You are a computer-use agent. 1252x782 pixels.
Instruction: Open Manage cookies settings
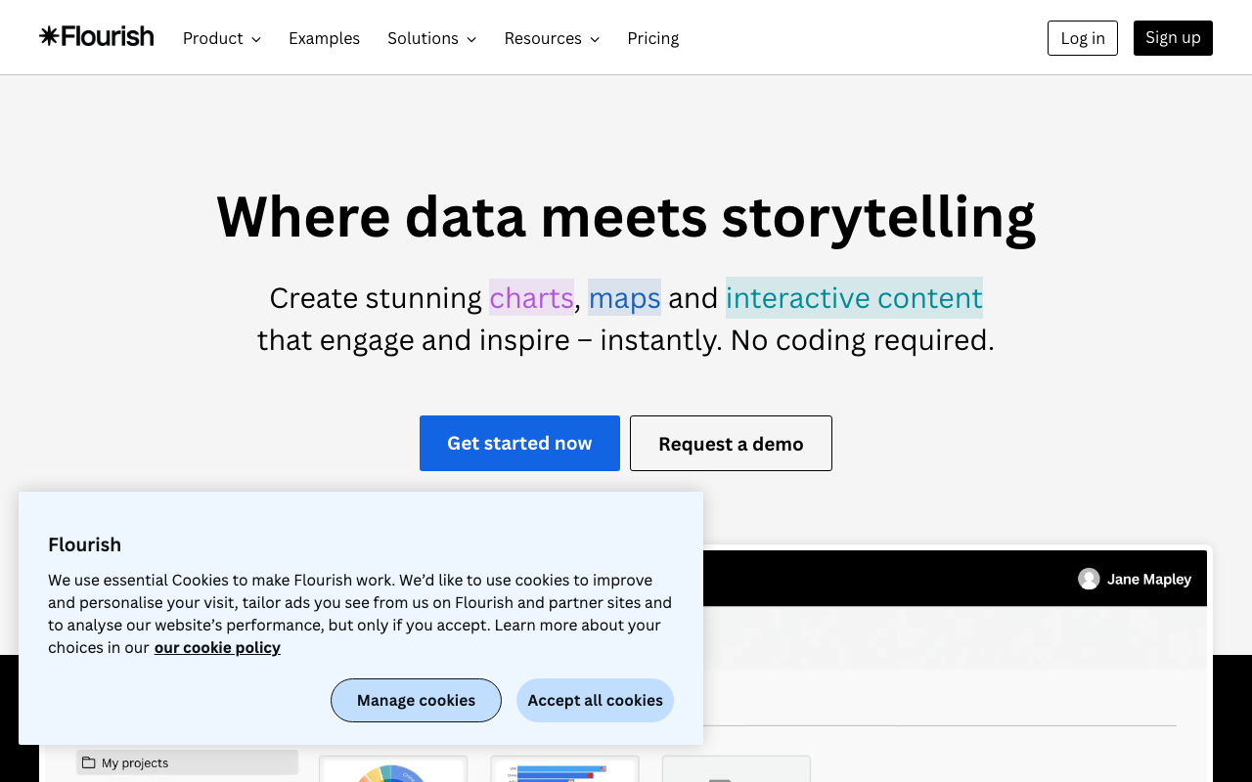point(416,700)
